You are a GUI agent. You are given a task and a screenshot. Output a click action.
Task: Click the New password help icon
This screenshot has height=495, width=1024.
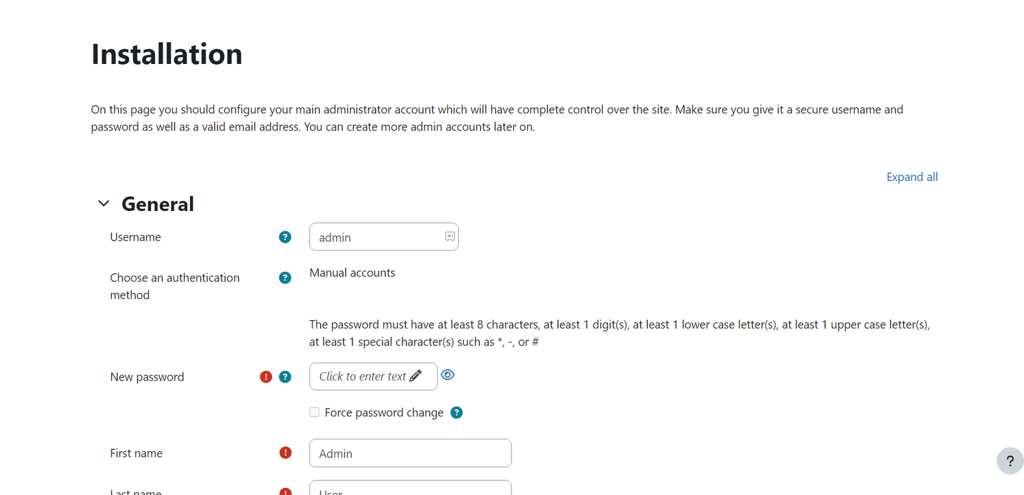click(x=285, y=377)
